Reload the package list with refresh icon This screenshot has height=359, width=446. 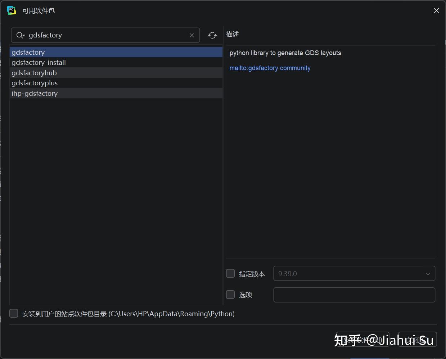pos(212,35)
